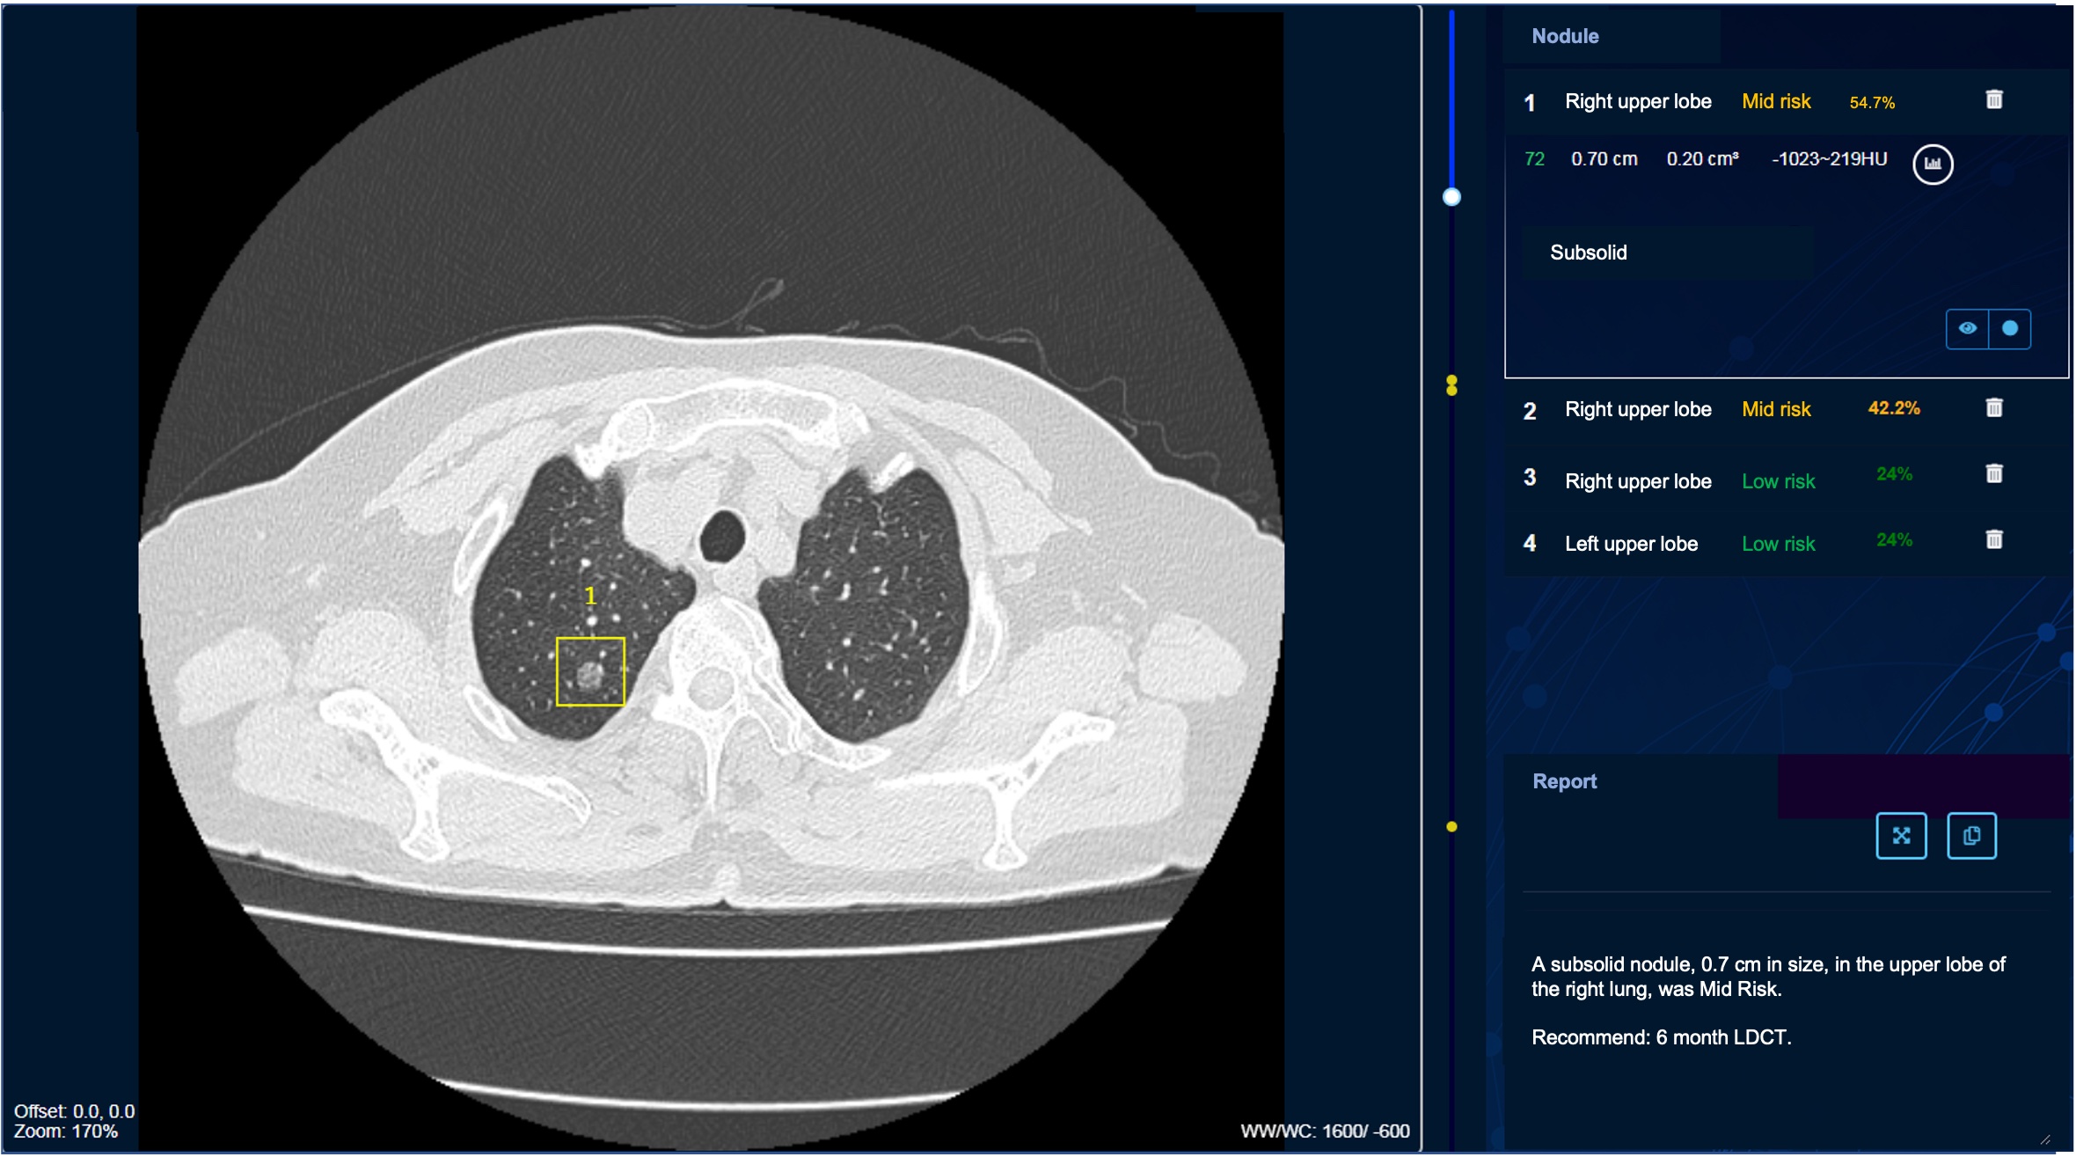Image resolution: width=2076 pixels, height=1157 pixels.
Task: Click the yellow nodule 1 bounding box
Action: pos(590,671)
